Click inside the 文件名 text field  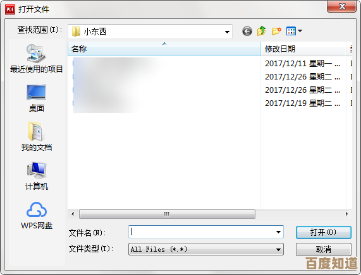tap(202, 232)
